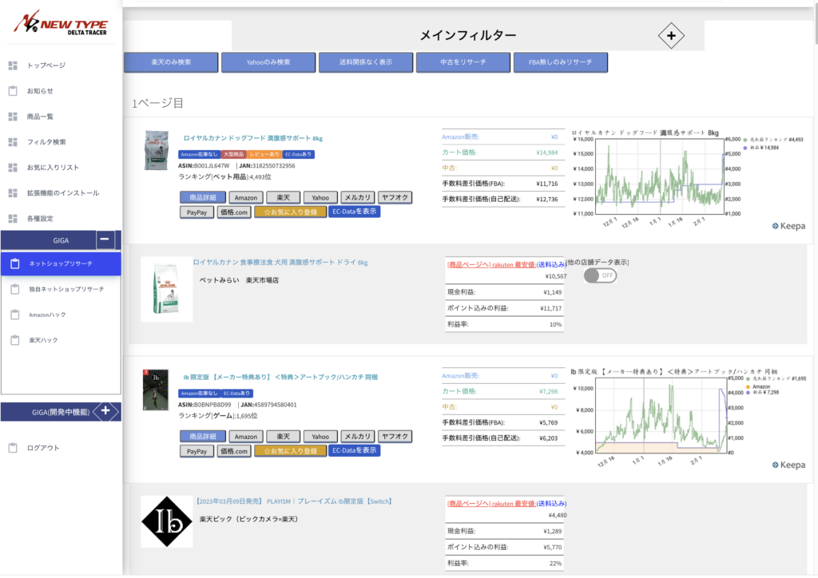The image size is (818, 578).
Task: Expand the メインフィルター panel with the plus icon
Action: tap(671, 35)
